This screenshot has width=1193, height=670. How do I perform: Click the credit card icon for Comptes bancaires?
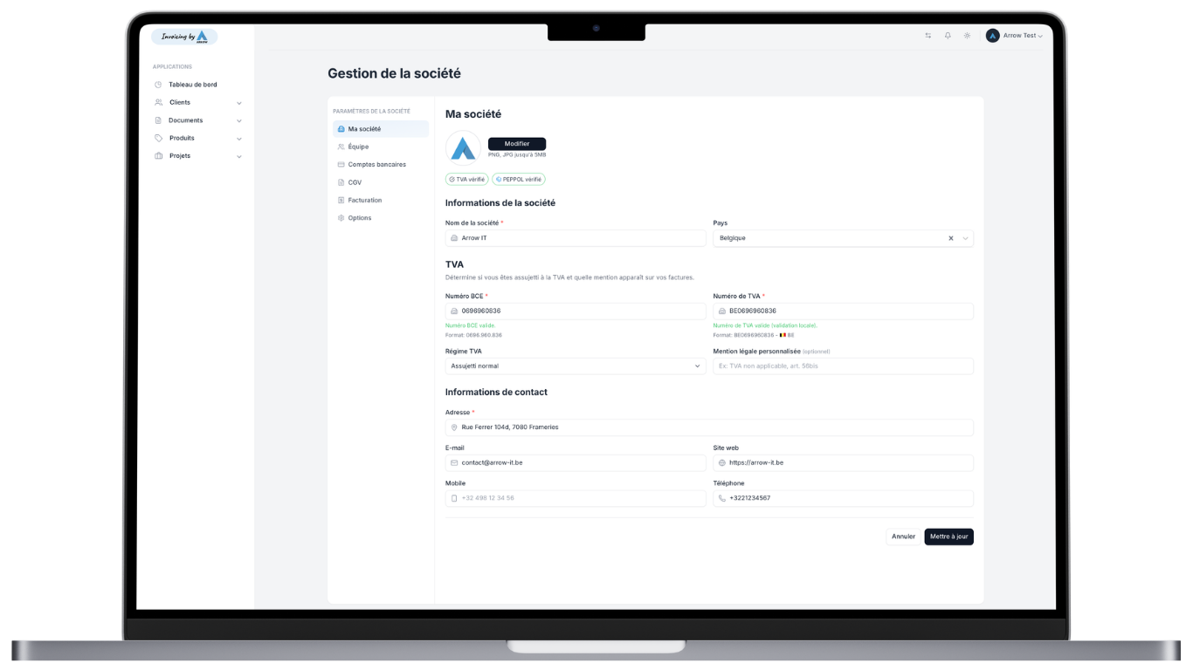pyautogui.click(x=341, y=165)
